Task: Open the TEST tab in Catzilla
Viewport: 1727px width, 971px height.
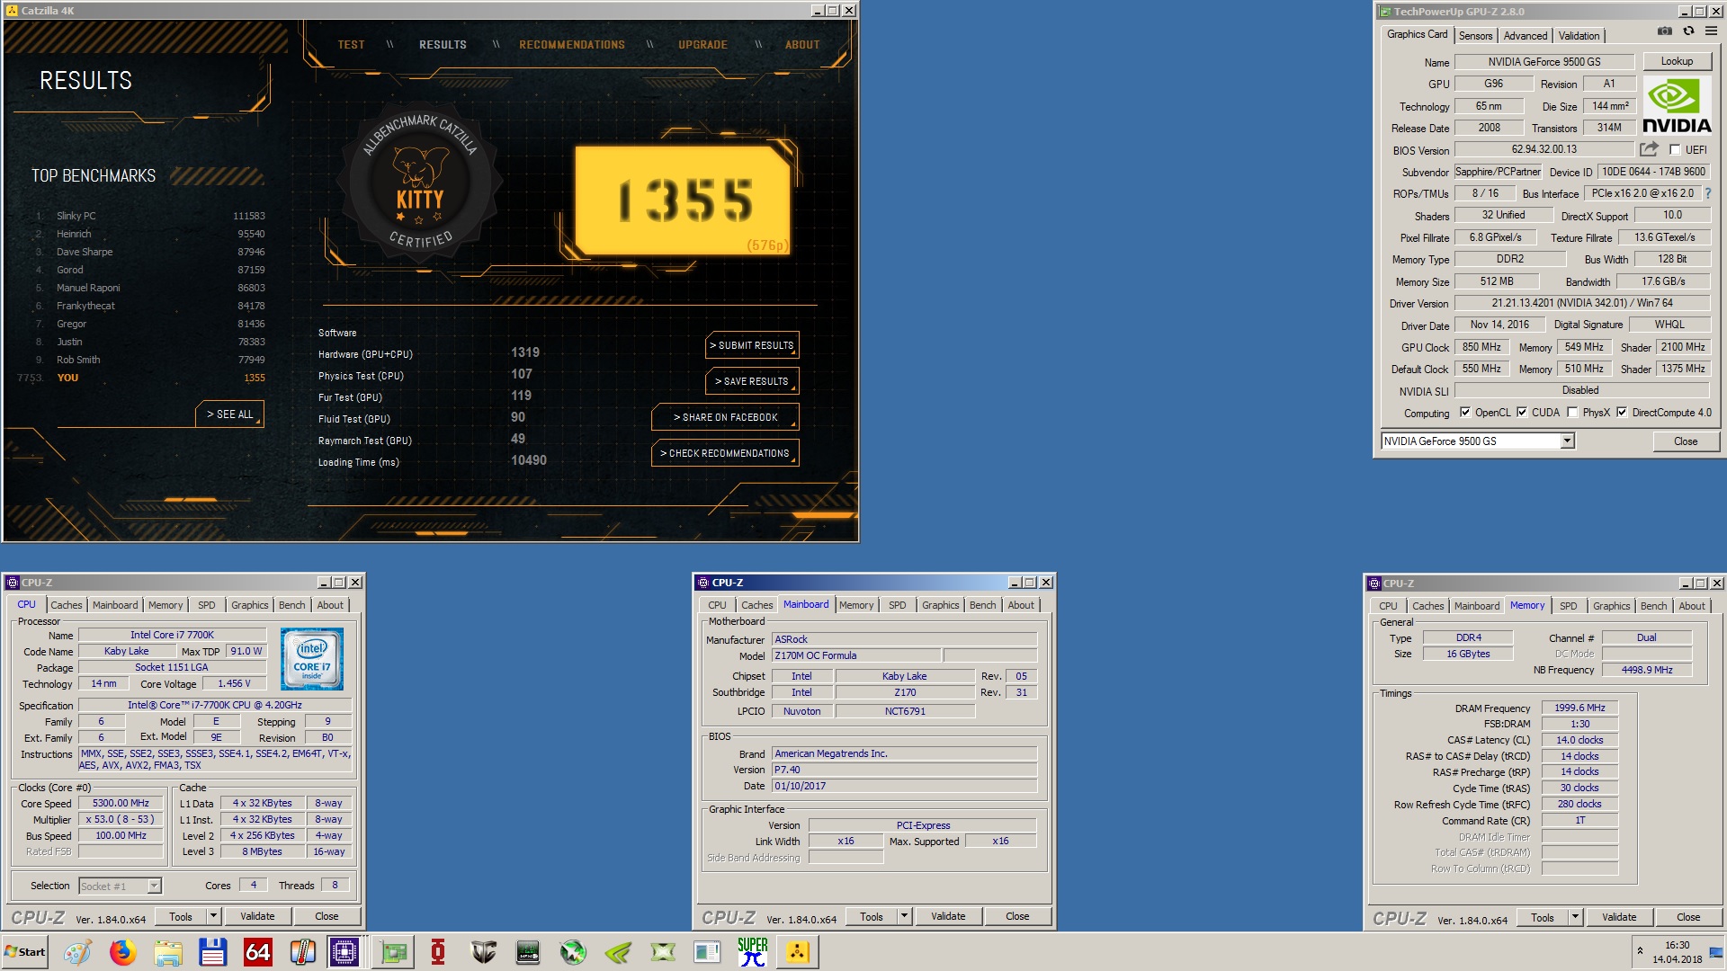Action: coord(351,45)
